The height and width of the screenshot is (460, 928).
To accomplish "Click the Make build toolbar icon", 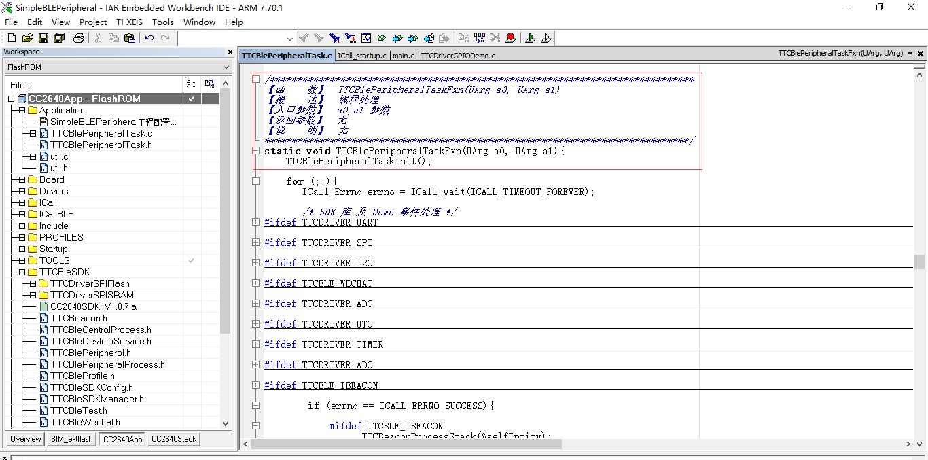I will 480,38.
